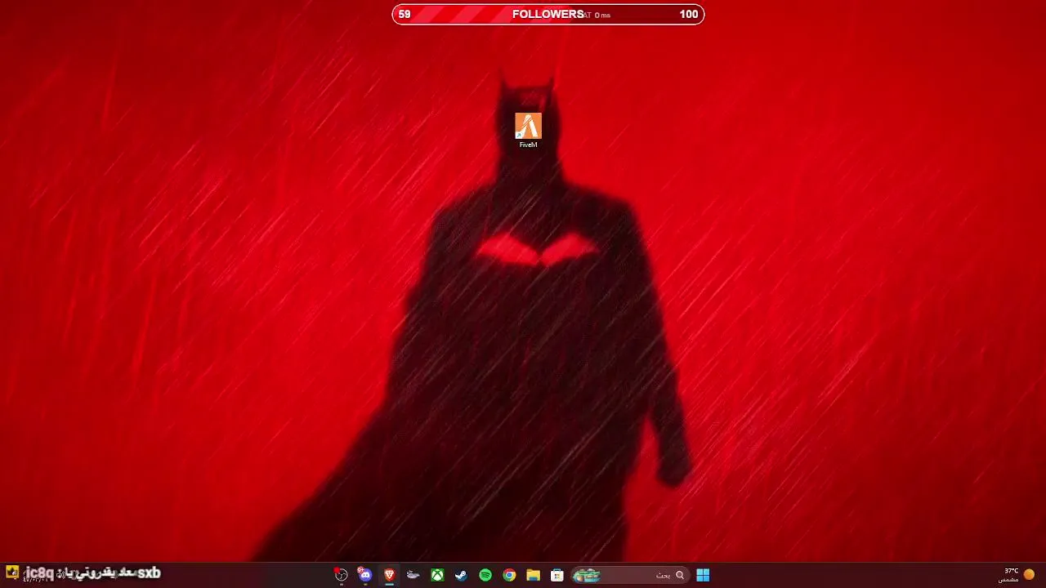Open the Xbox app from taskbar
This screenshot has width=1046, height=588.
tap(437, 575)
